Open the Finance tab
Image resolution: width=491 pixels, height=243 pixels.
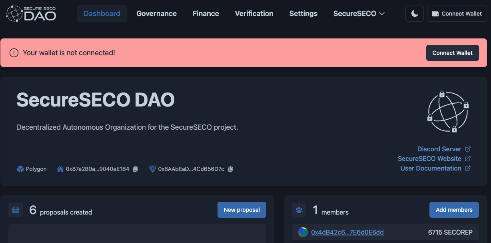pyautogui.click(x=206, y=14)
